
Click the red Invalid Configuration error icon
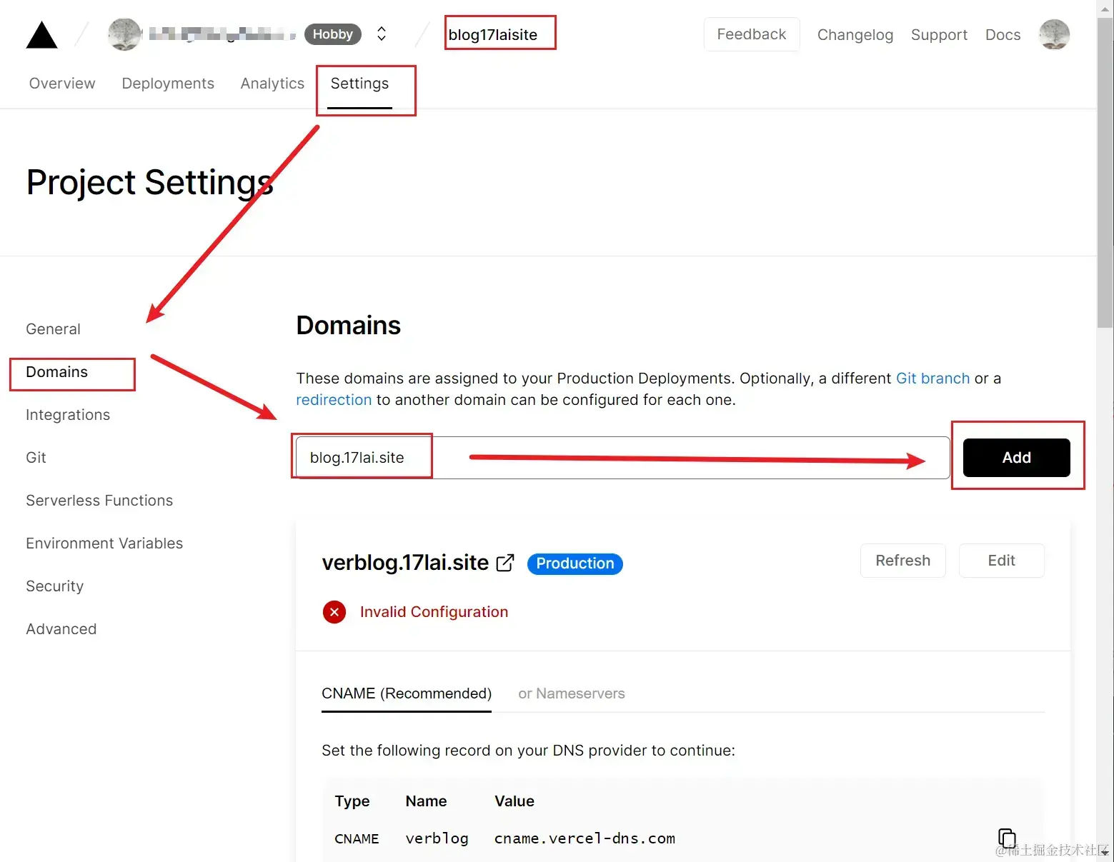334,612
